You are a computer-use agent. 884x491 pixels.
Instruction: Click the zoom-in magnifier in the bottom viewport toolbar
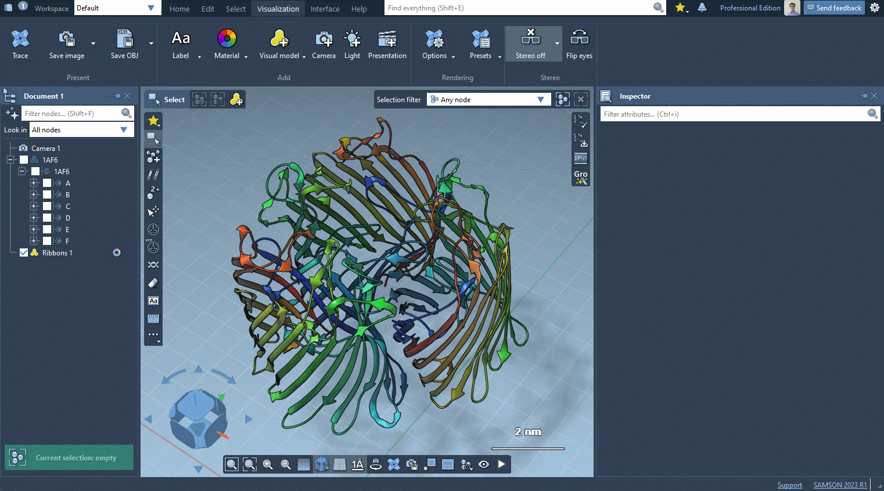(x=268, y=464)
